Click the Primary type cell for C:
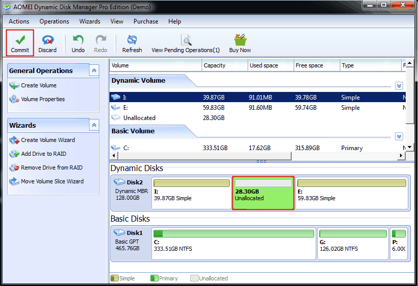 click(x=352, y=148)
